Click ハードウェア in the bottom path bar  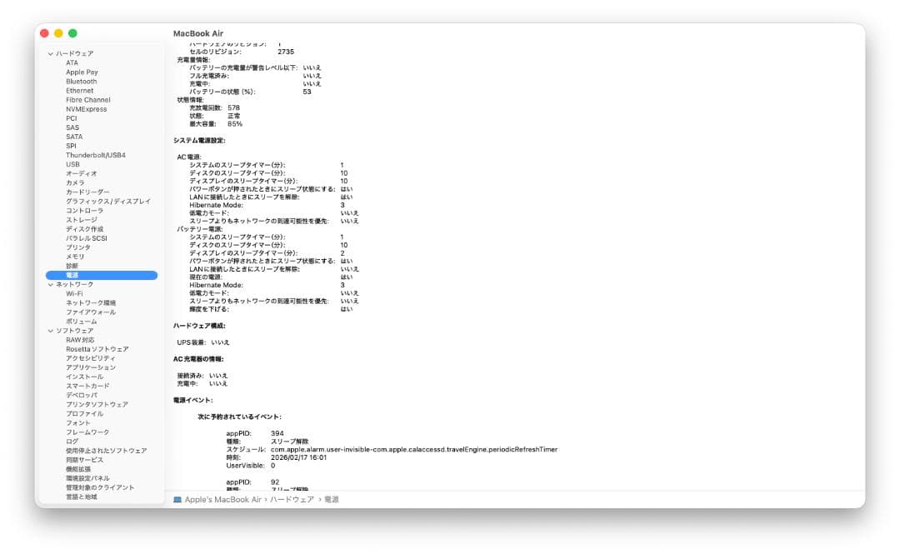[x=292, y=500]
